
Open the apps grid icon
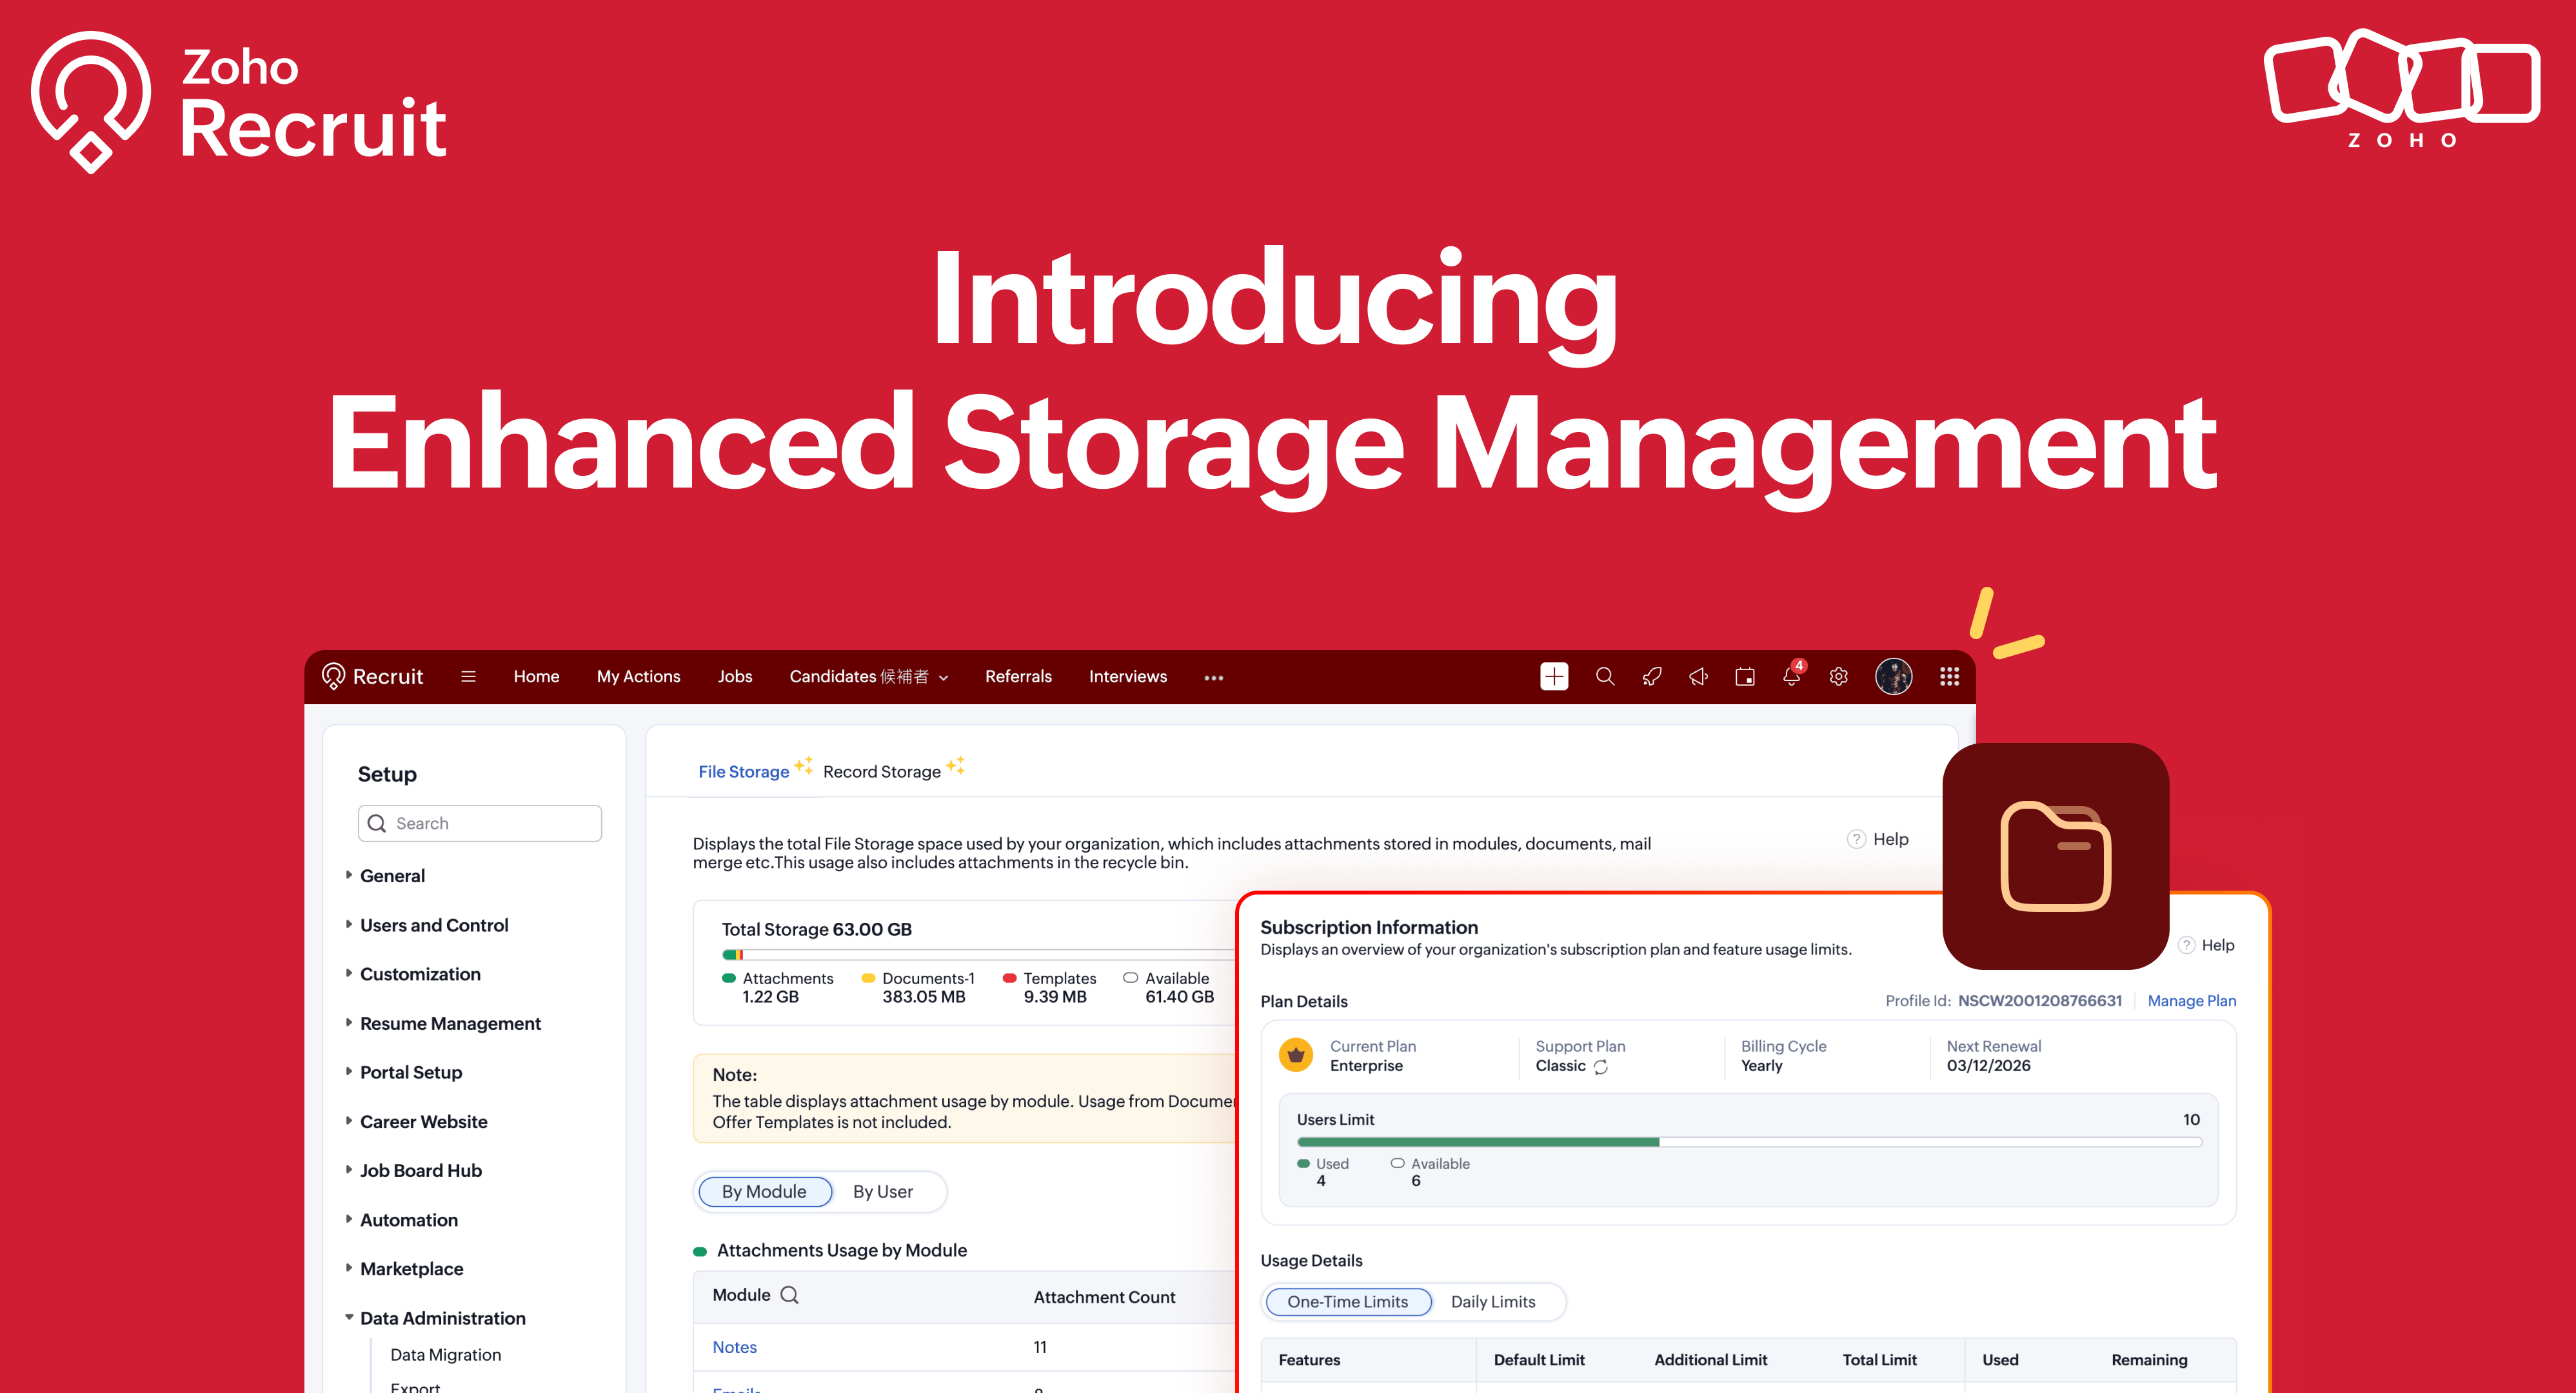(1949, 677)
